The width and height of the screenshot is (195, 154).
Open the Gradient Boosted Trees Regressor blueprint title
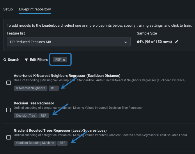coord(60,130)
